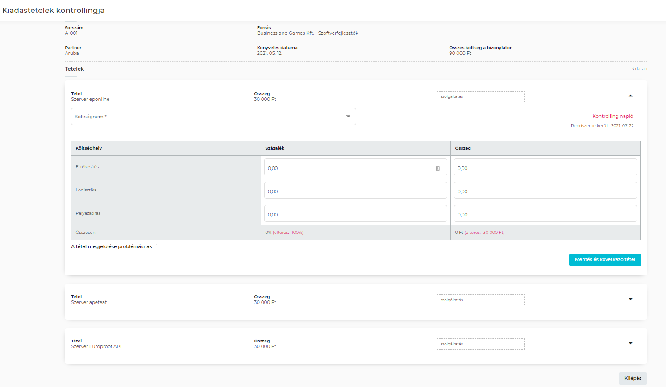Check 'A tétel megjelölése problémásnak' checkbox
The height and width of the screenshot is (387, 666).
[x=159, y=247]
